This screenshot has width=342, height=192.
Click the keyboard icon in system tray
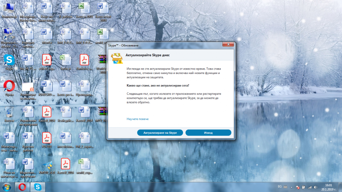click(286, 187)
